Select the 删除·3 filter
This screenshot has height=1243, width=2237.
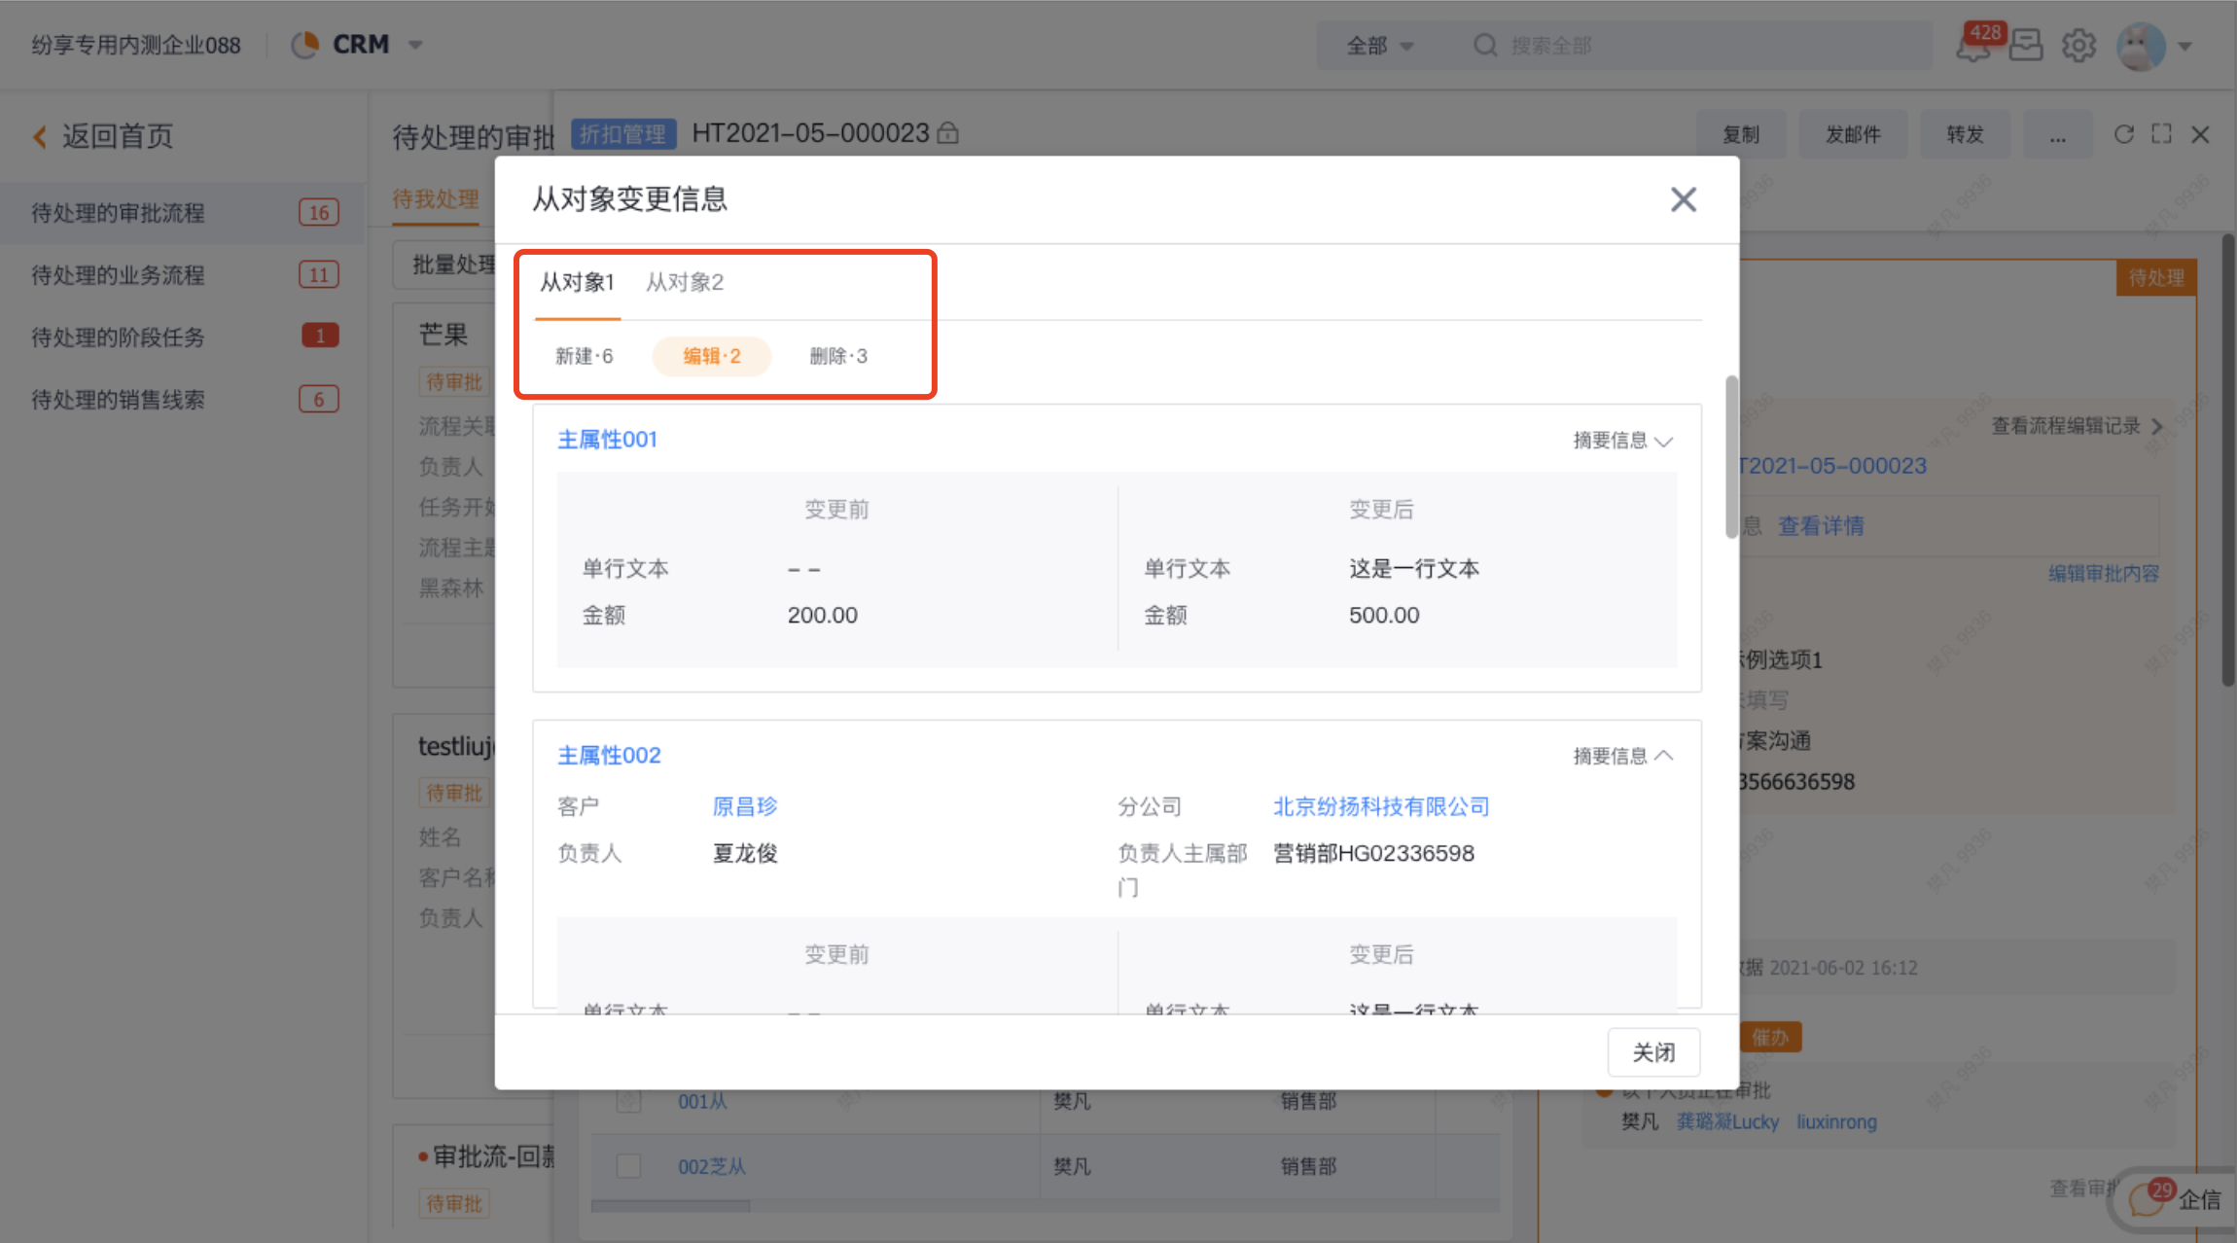click(x=838, y=356)
